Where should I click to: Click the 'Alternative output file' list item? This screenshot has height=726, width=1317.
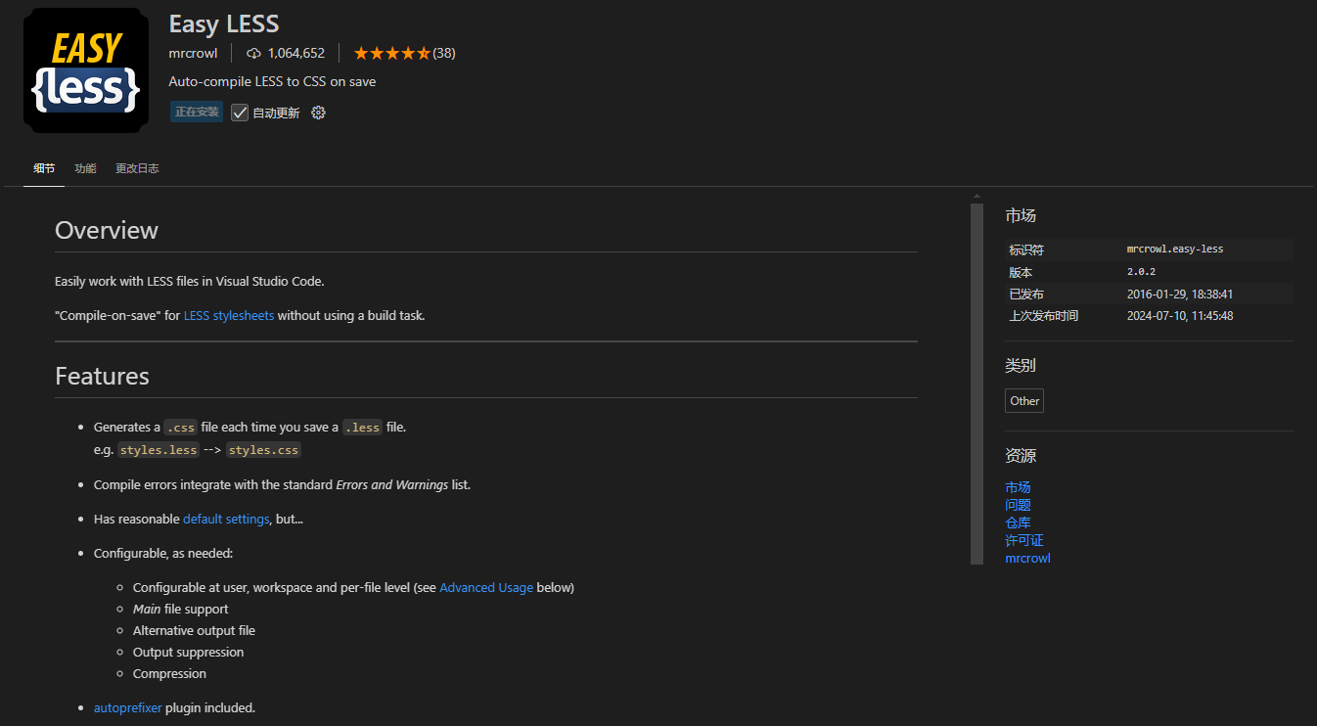click(194, 630)
